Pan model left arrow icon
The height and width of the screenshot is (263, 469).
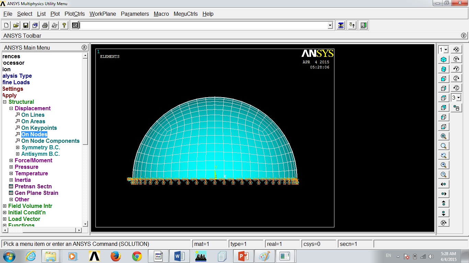point(444,184)
